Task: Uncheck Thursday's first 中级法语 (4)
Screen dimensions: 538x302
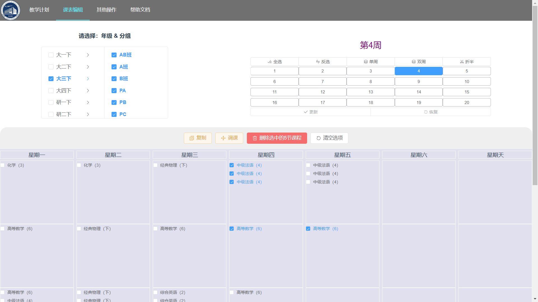Action: (x=232, y=165)
